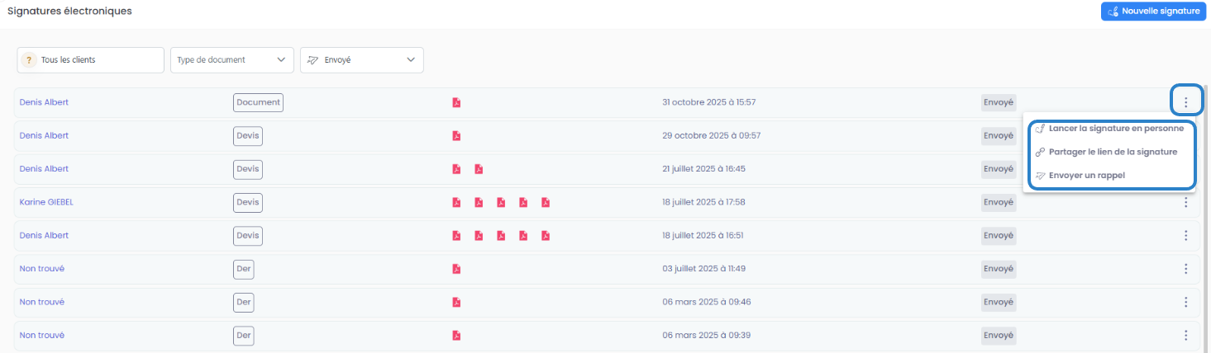Image resolution: width=1211 pixels, height=353 pixels.
Task: Open the Envoyé status filter dropdown
Action: pos(362,59)
